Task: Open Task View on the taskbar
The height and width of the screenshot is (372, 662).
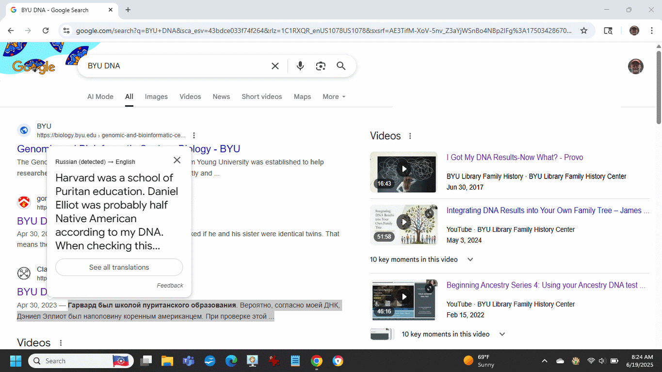Action: tap(146, 361)
